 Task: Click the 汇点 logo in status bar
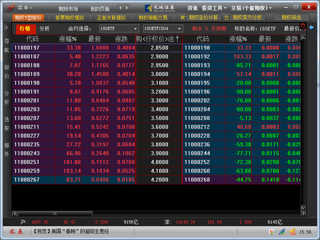17,231
